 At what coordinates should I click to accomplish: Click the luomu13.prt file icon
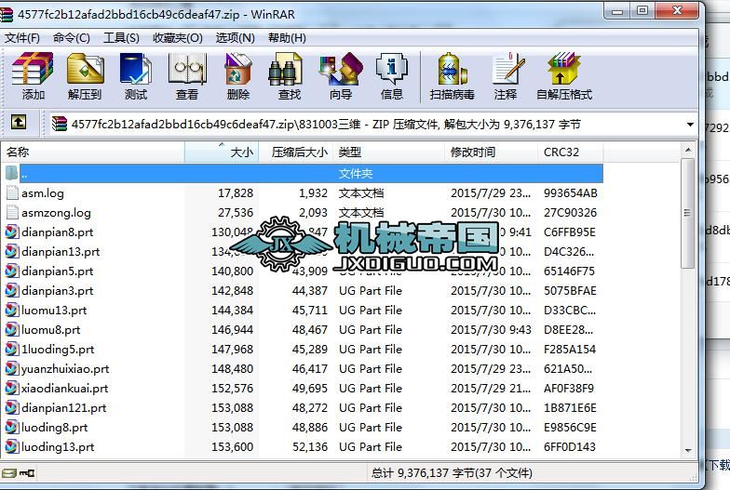[x=11, y=310]
